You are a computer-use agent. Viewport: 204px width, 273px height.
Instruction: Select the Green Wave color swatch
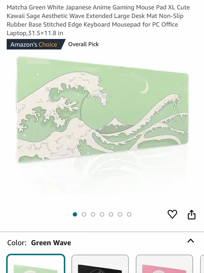click(36, 264)
